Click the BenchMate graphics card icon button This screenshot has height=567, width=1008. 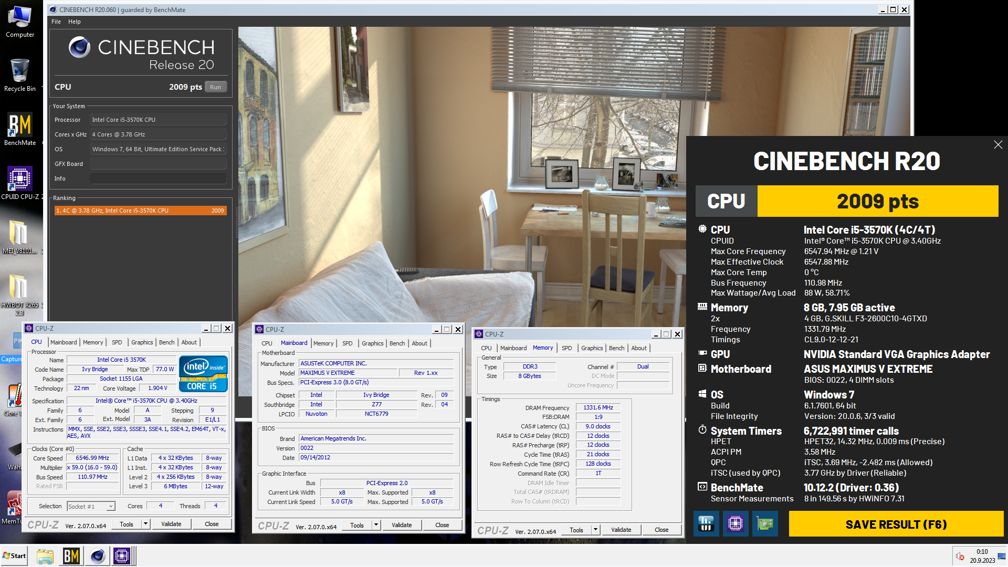(x=765, y=523)
